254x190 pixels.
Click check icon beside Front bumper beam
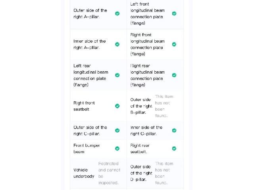117,148
